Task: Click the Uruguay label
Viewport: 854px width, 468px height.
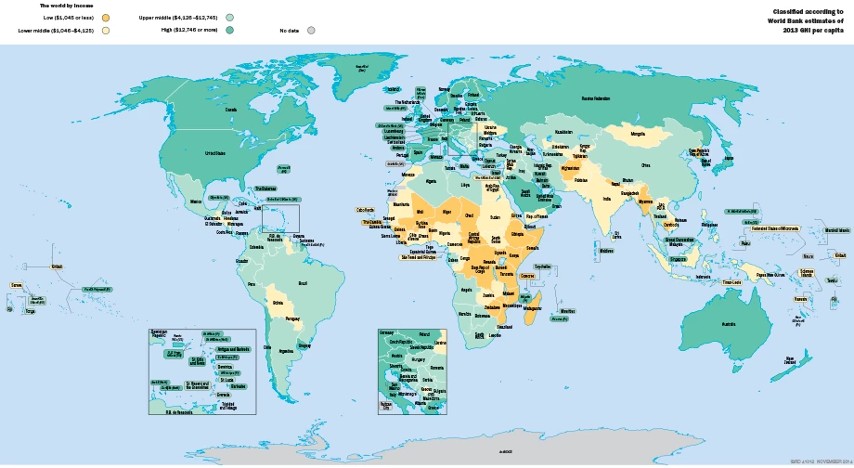Action: (304, 346)
